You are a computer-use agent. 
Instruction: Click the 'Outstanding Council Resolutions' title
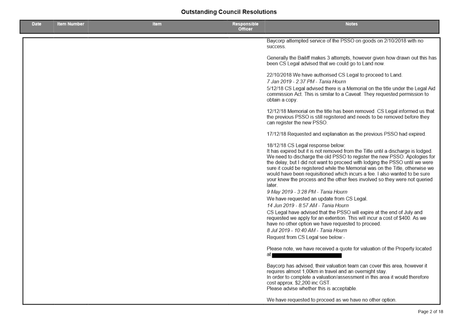229,12
